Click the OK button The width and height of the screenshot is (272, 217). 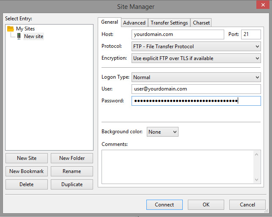206,205
